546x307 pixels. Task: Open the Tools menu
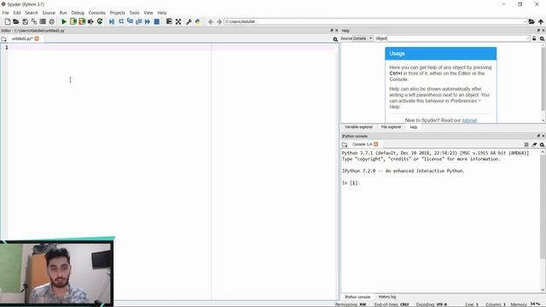134,13
